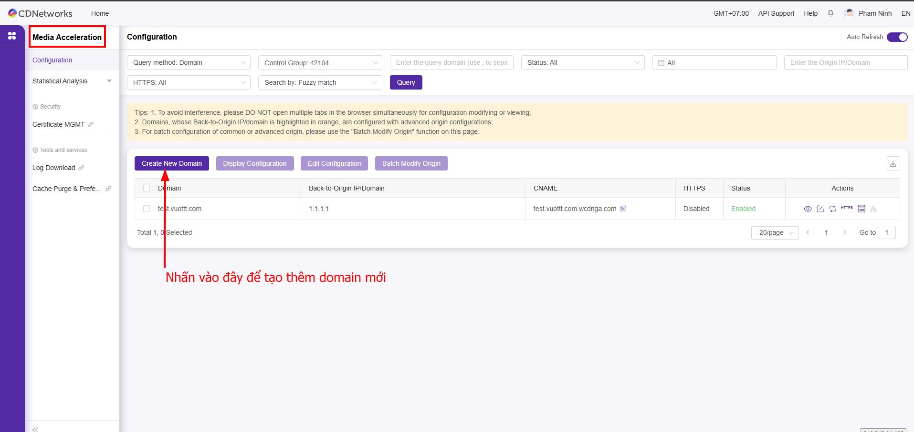This screenshot has height=432, width=914.
Task: Click the list icon in the Actions column
Action: coord(861,209)
